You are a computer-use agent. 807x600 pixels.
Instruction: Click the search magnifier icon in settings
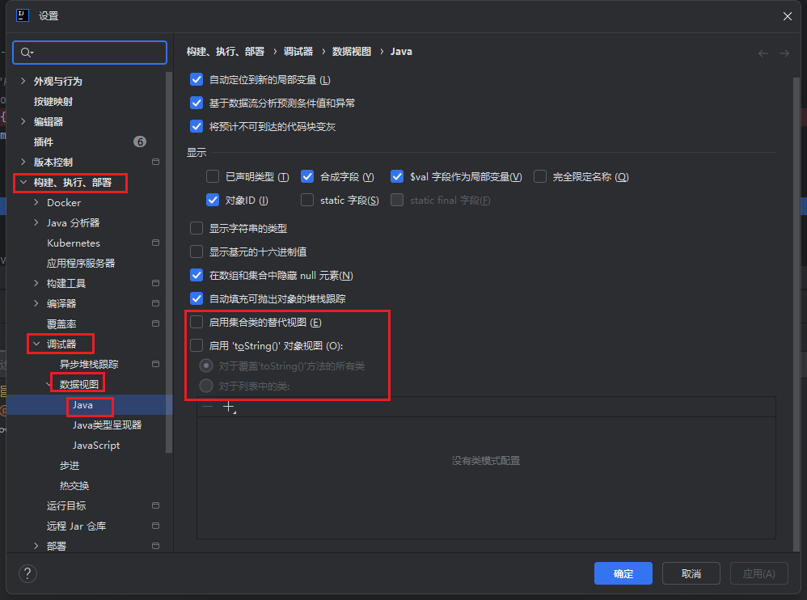tap(26, 53)
